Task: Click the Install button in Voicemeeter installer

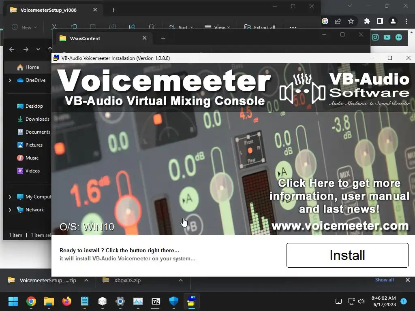Action: 347,255
